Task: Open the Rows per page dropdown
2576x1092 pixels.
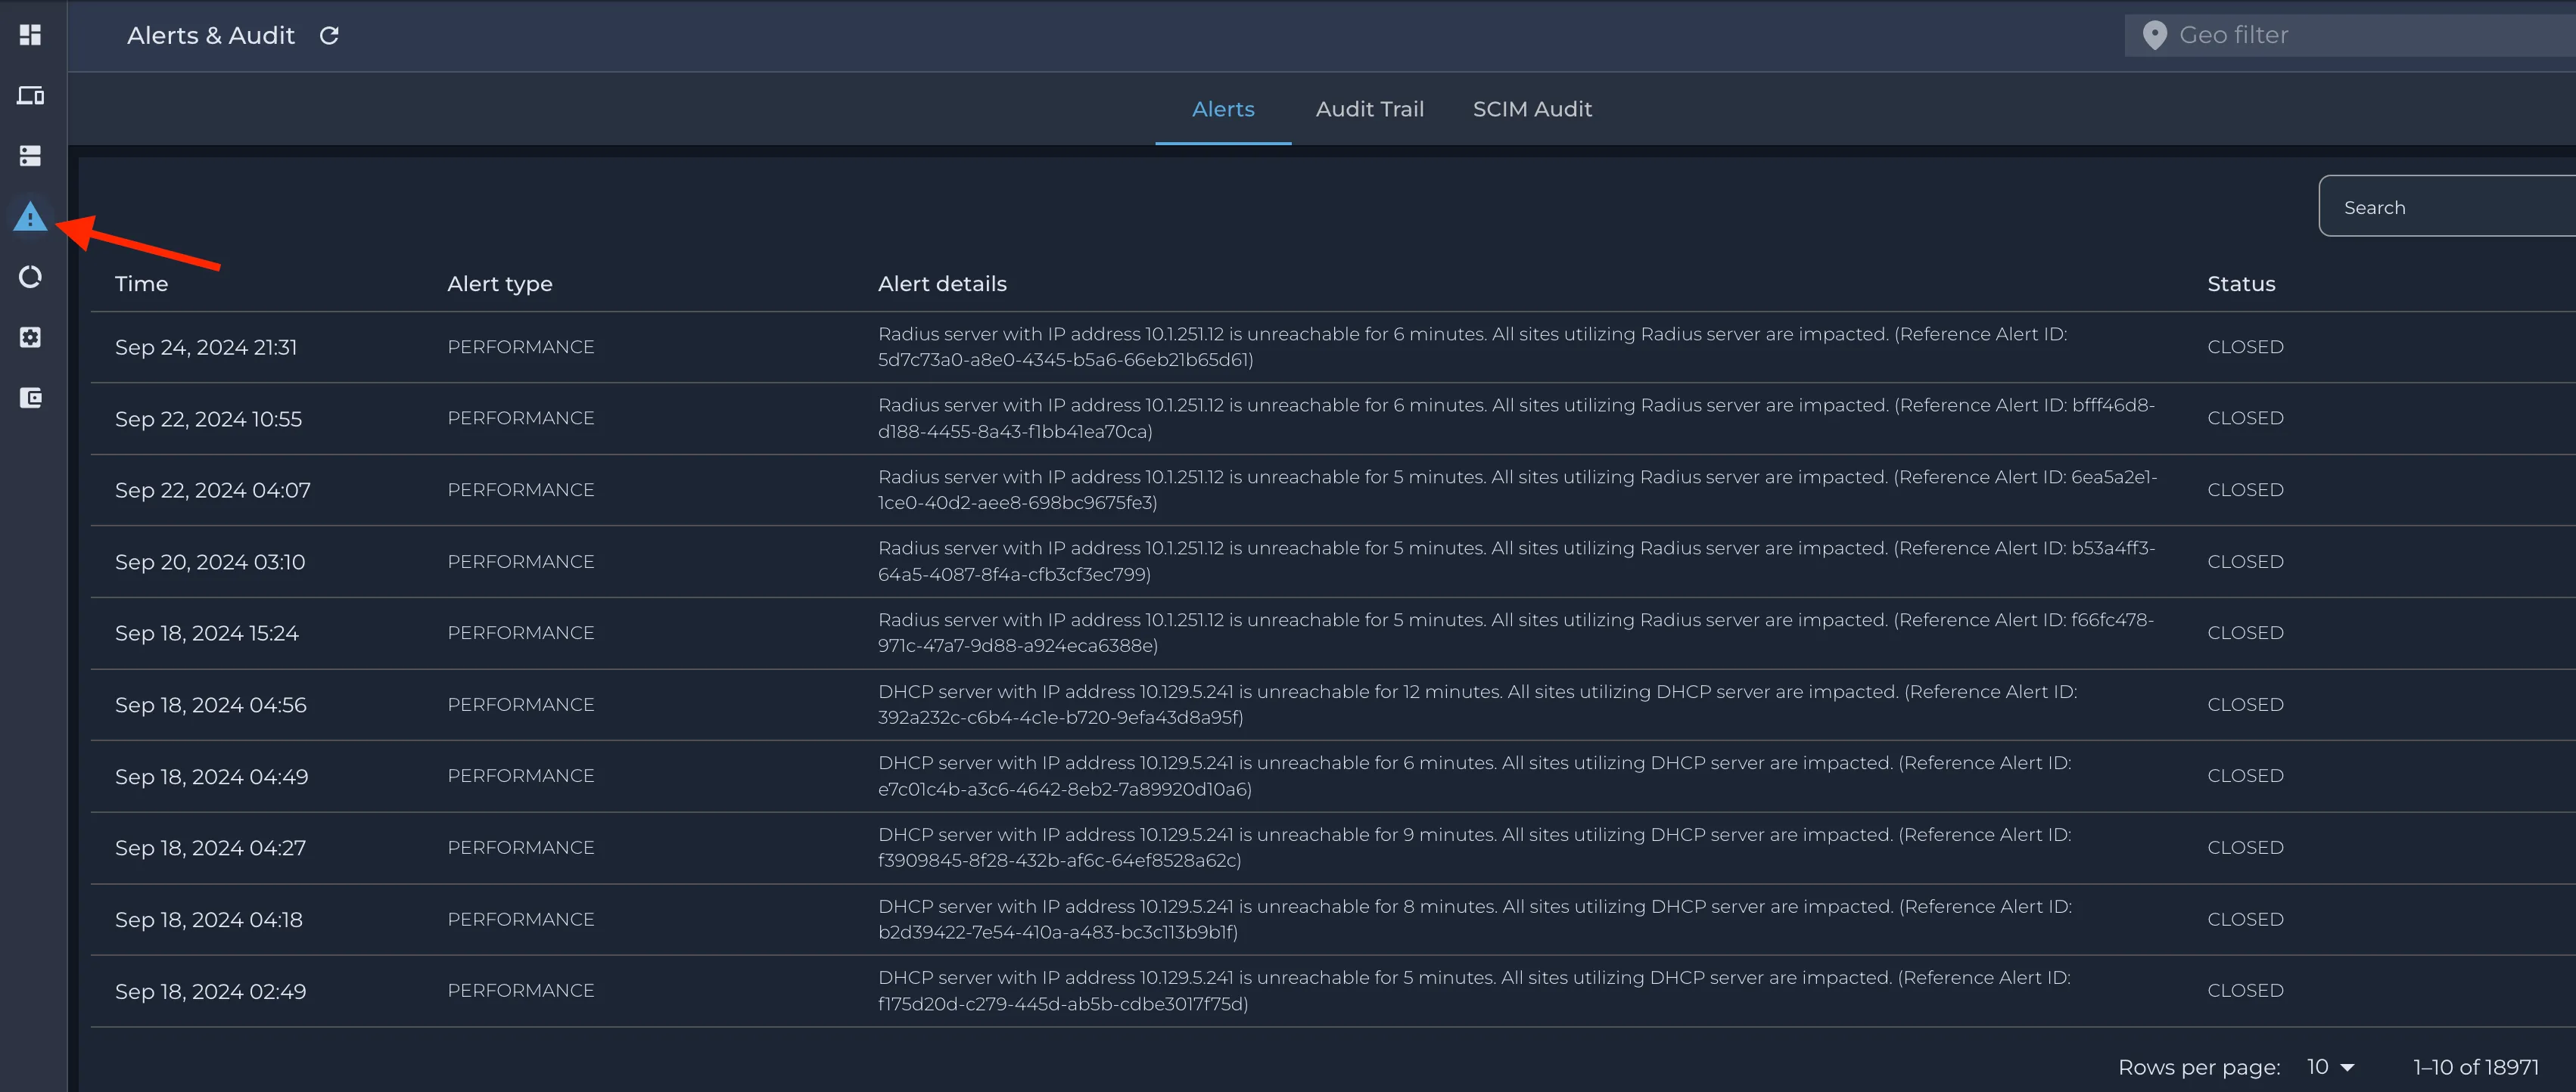Action: pyautogui.click(x=2330, y=1067)
